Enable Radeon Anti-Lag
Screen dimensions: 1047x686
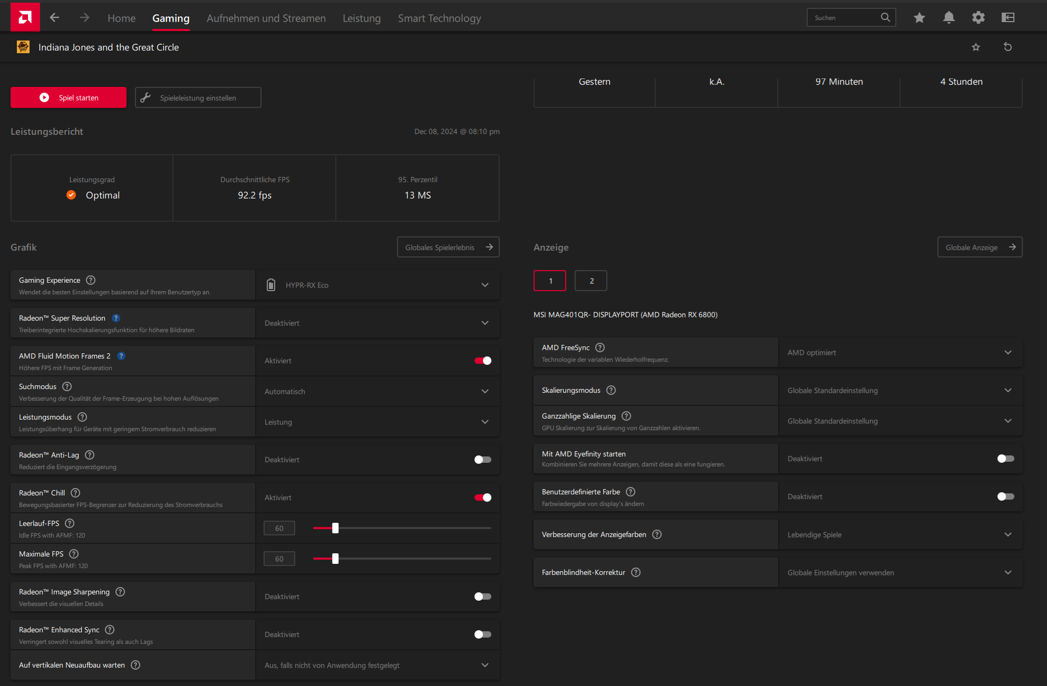tap(482, 459)
